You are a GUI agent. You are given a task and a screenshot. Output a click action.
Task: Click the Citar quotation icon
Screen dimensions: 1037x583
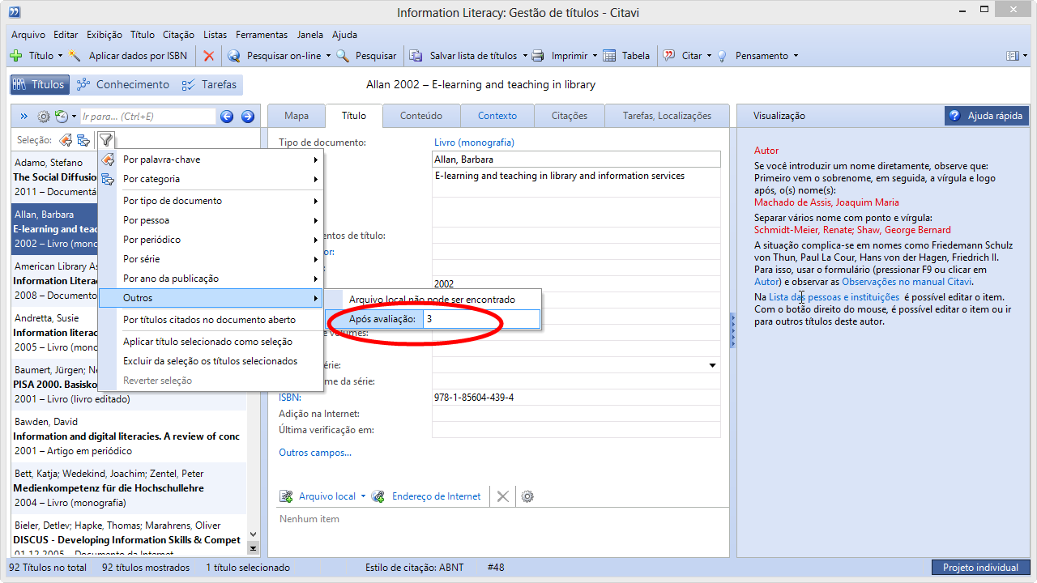click(669, 56)
